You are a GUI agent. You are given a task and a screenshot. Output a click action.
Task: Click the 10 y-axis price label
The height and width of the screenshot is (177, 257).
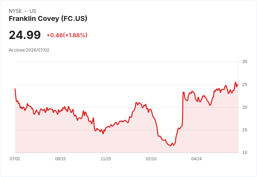click(244, 153)
